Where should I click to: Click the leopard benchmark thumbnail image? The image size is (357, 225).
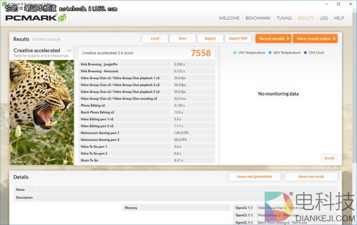click(42, 111)
